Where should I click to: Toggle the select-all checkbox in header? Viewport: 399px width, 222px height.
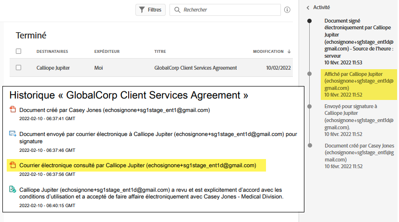coord(19,51)
